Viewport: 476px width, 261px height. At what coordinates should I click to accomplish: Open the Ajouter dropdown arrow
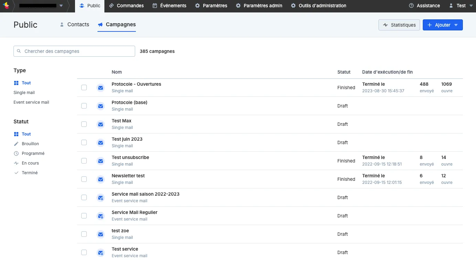click(456, 25)
